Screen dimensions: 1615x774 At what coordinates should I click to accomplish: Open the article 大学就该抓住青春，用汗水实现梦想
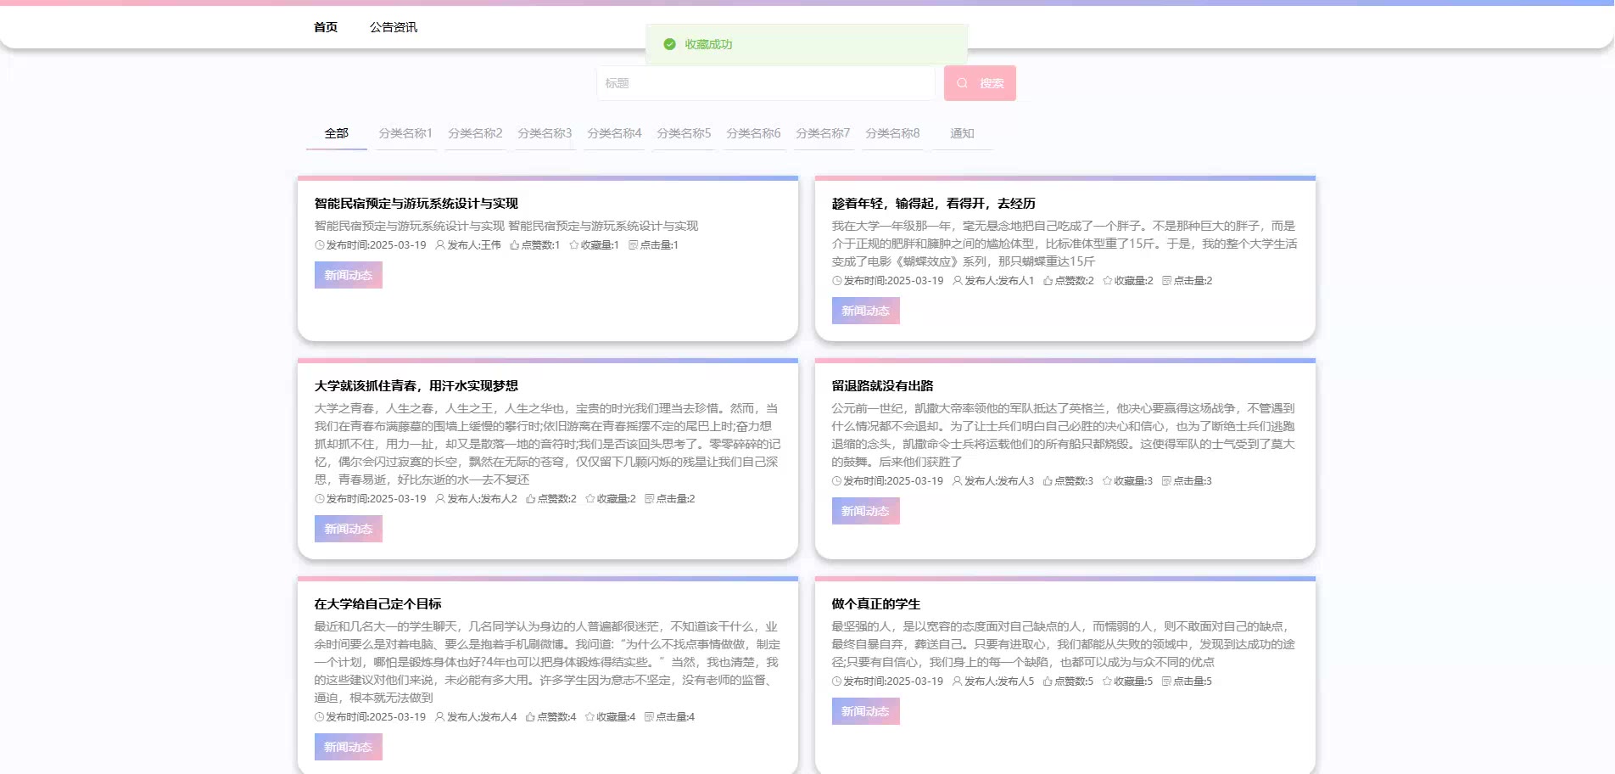click(x=416, y=386)
